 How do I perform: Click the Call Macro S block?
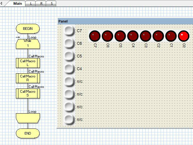pos(28,93)
